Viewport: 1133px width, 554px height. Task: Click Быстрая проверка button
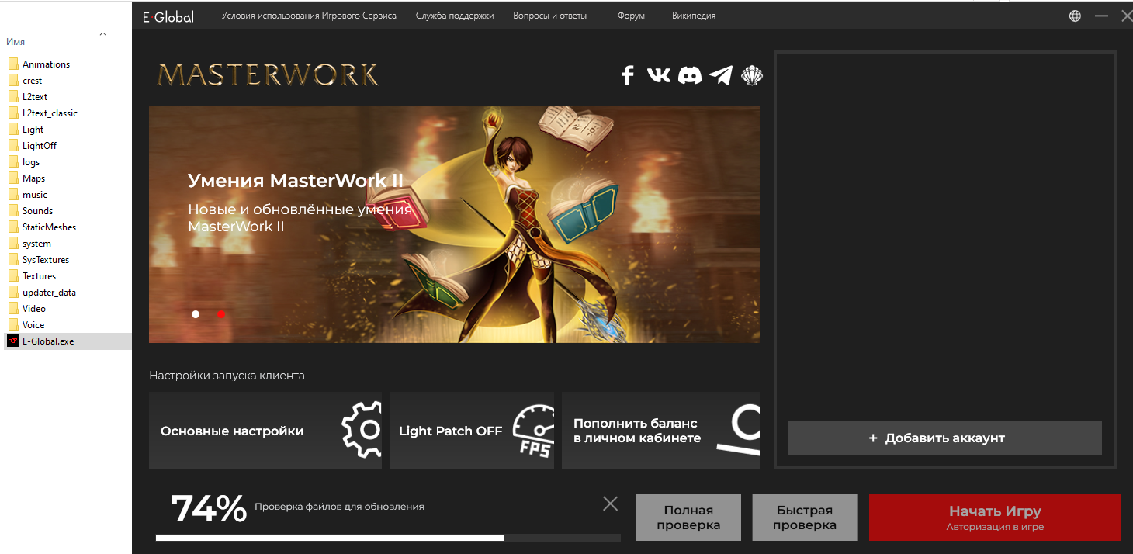pos(805,518)
